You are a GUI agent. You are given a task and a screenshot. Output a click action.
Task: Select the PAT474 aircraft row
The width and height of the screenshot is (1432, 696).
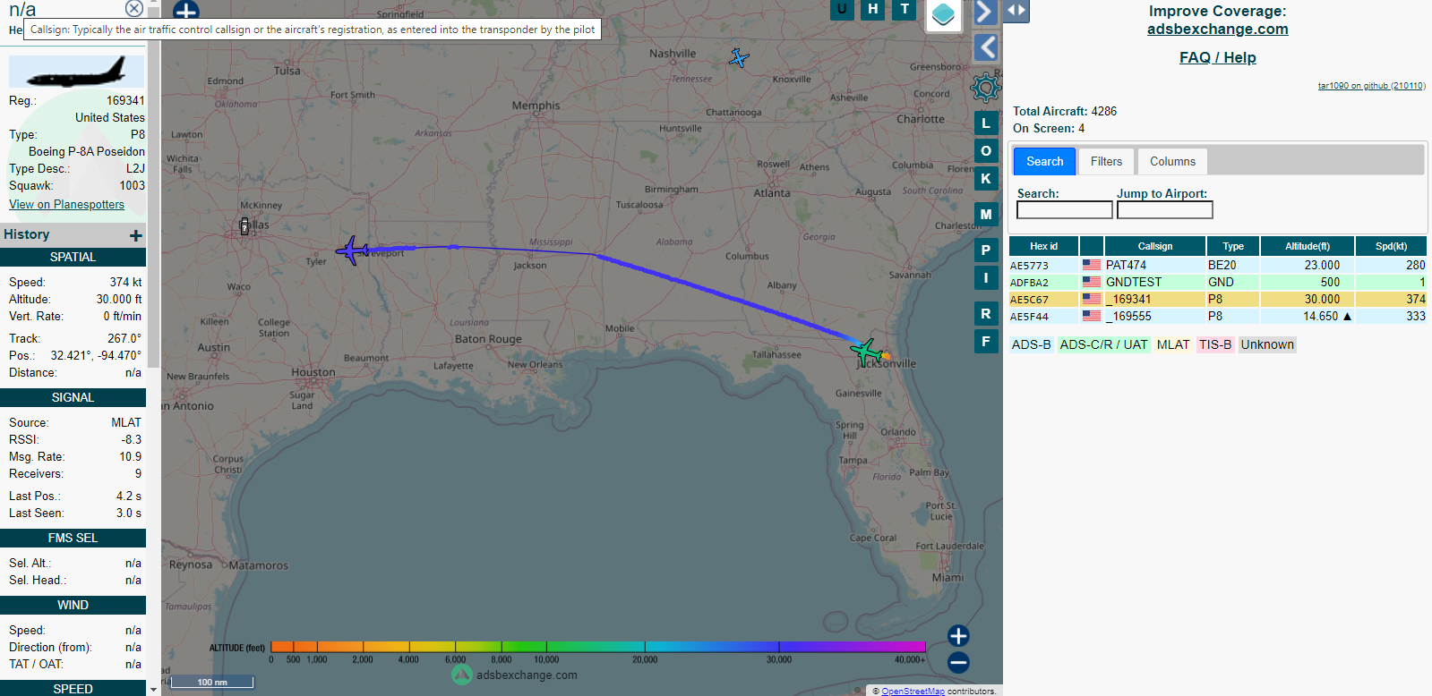[1218, 266]
